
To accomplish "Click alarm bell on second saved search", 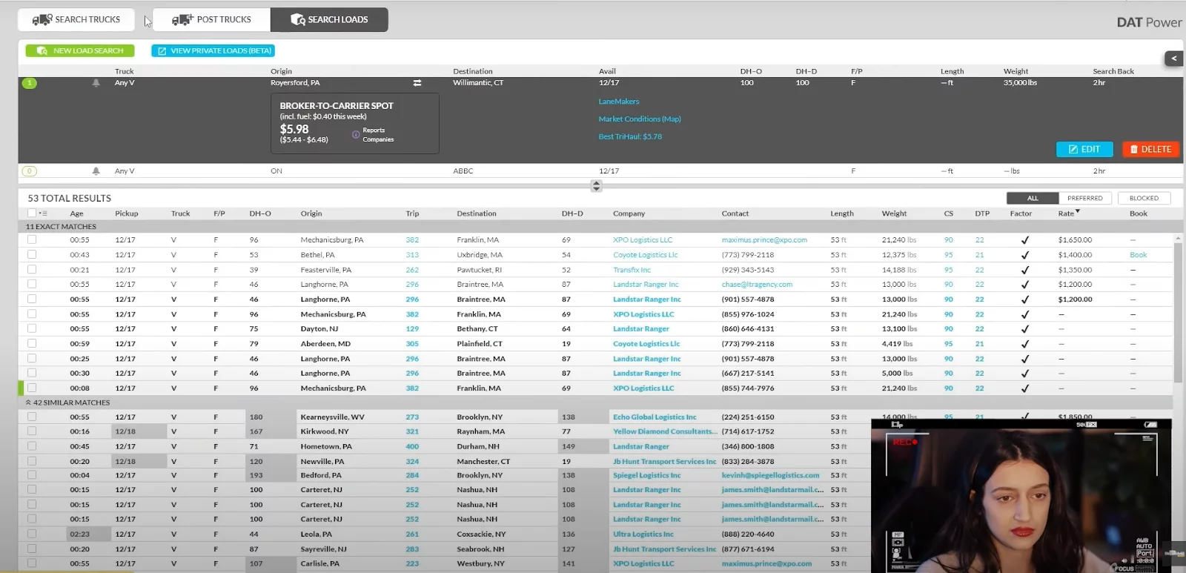I will pyautogui.click(x=96, y=171).
